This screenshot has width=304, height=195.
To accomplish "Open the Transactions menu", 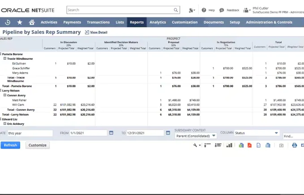I will coord(98,22).
